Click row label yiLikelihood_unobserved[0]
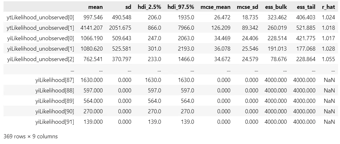340x144 pixels. [x=40, y=38]
